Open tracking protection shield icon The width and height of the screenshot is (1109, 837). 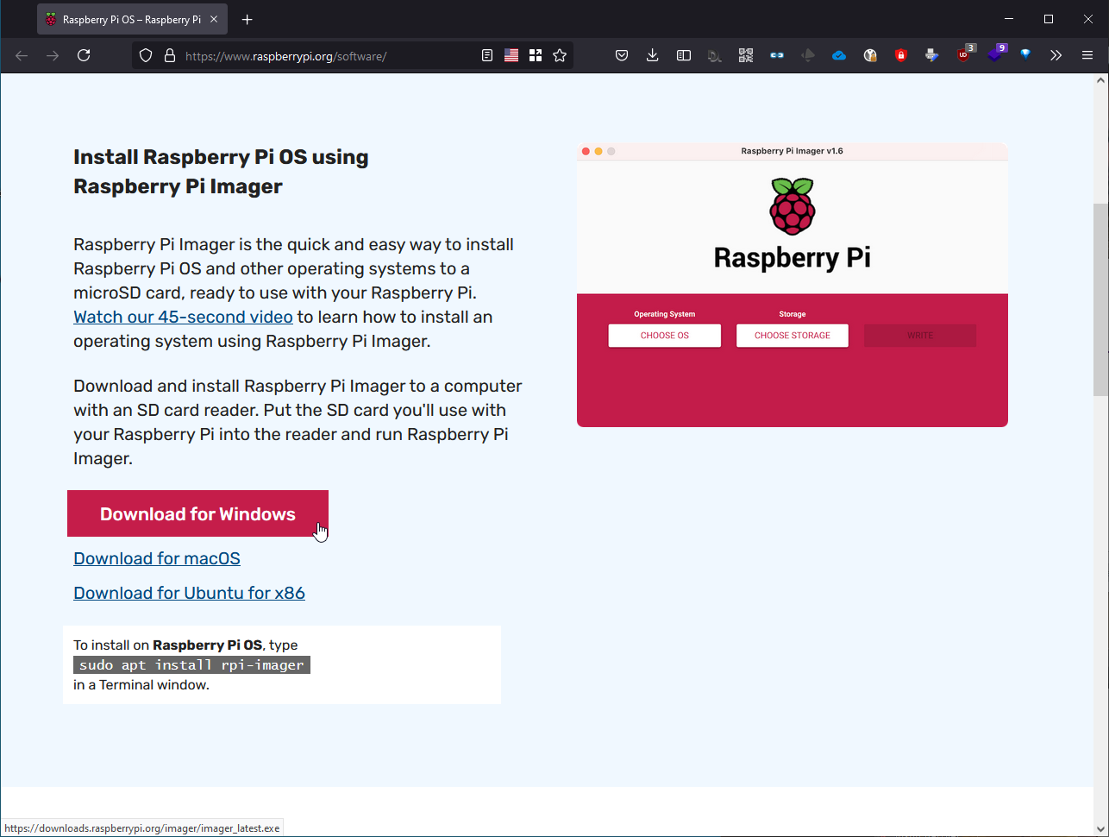pyautogui.click(x=146, y=55)
